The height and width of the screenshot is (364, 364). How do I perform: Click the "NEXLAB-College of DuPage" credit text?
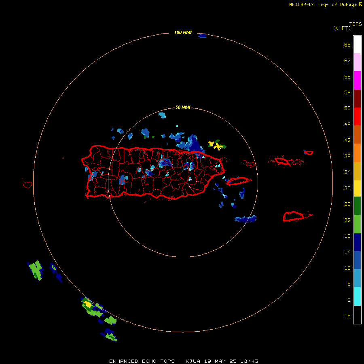(323, 4)
